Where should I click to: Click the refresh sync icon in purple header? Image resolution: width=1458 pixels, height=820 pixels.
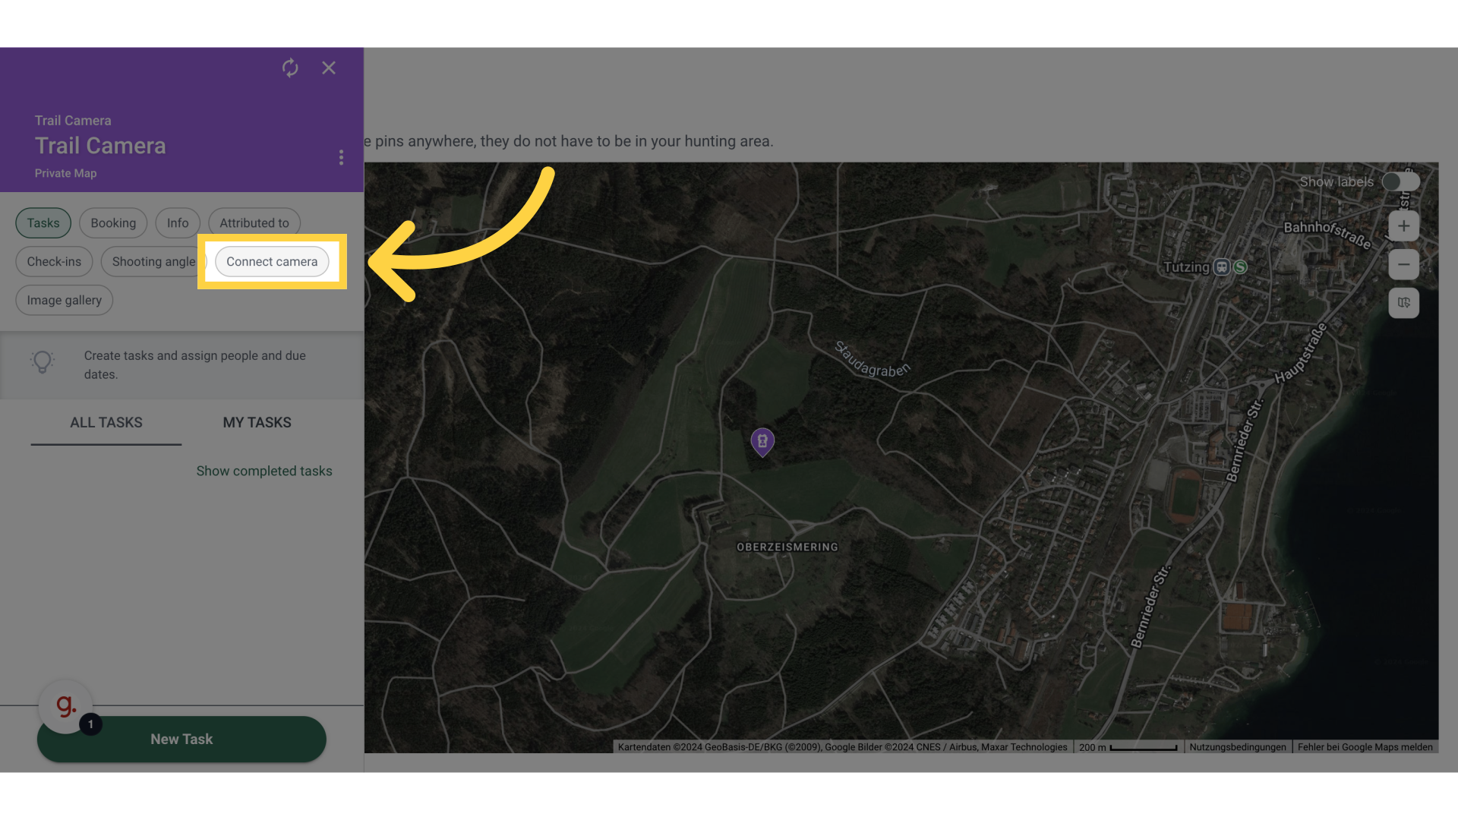290,68
